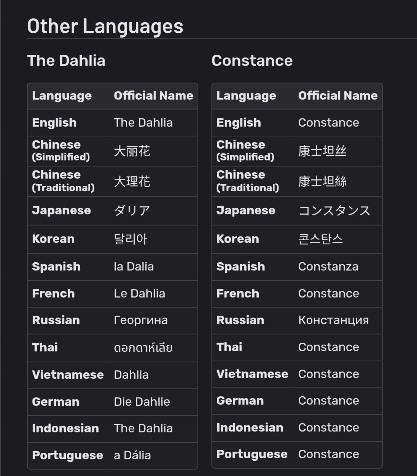The image size is (417, 476).
Task: Click the Traditional Chinese name 康士坦絲
Action: coord(322,182)
